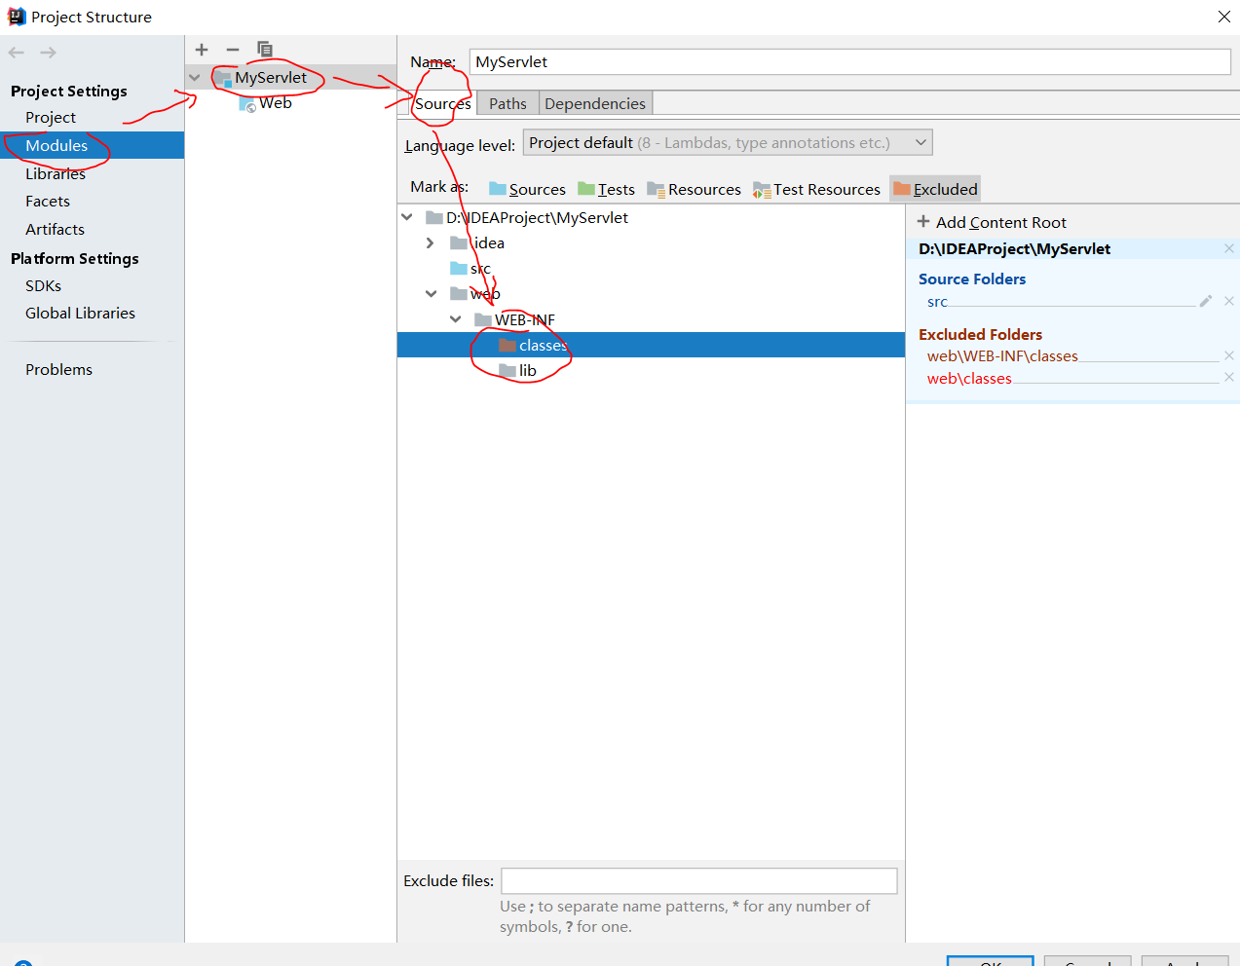Screen dimensions: 1240x966
Task: Mark folder as Test Resources
Action: [816, 189]
